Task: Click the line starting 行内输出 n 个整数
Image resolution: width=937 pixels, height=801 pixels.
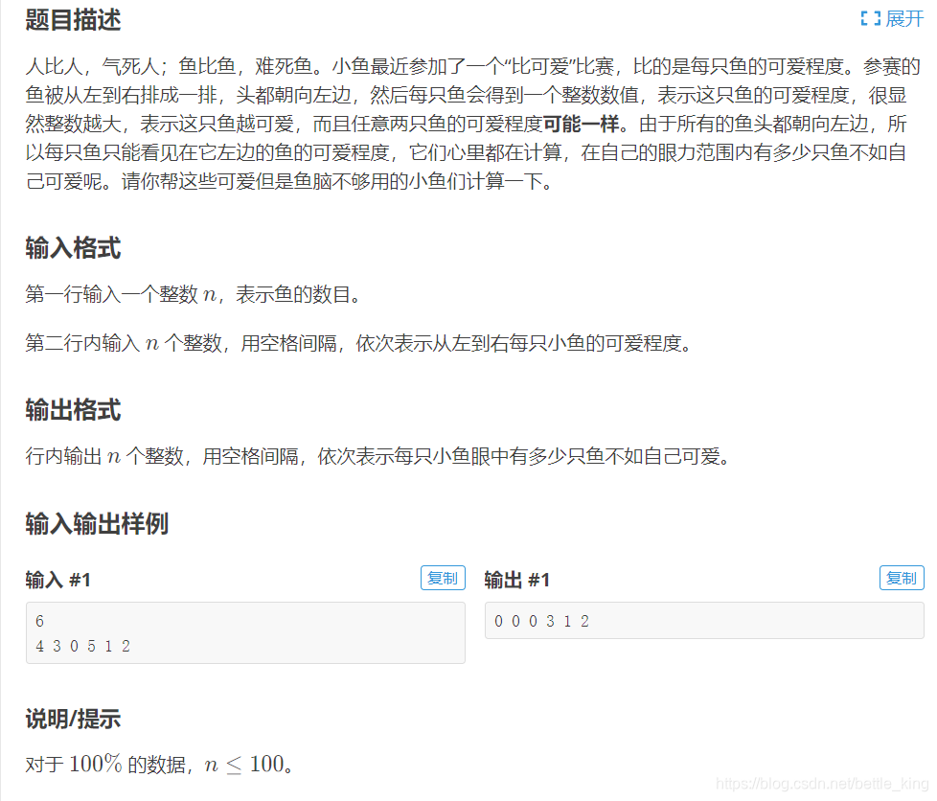Action: pyautogui.click(x=378, y=456)
